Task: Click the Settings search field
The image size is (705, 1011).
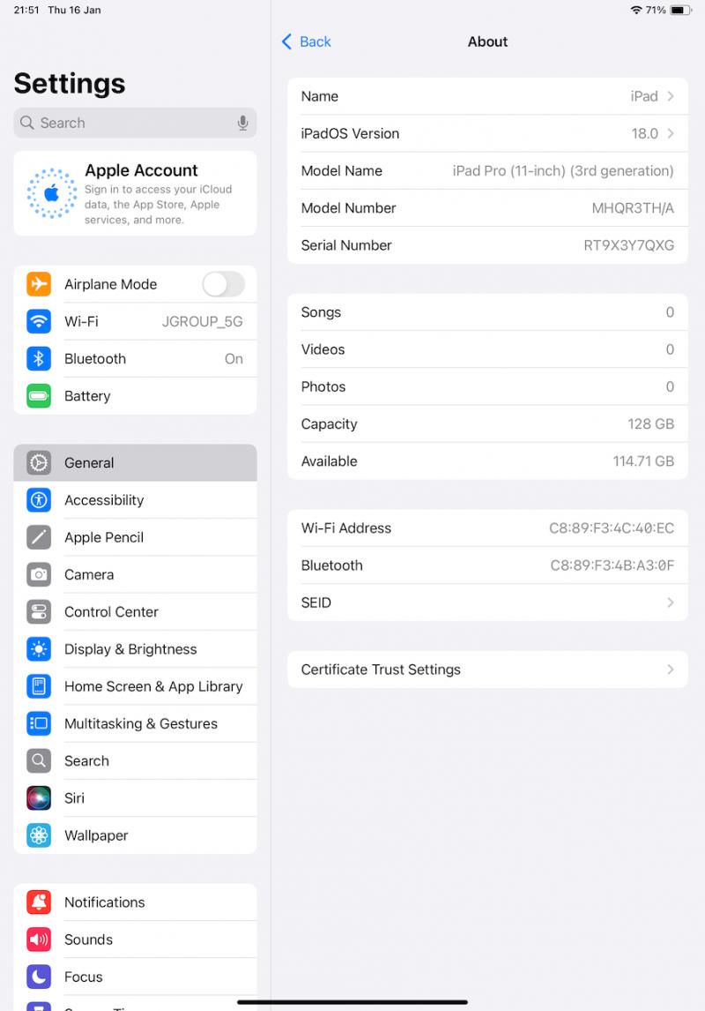Action: pyautogui.click(x=135, y=123)
